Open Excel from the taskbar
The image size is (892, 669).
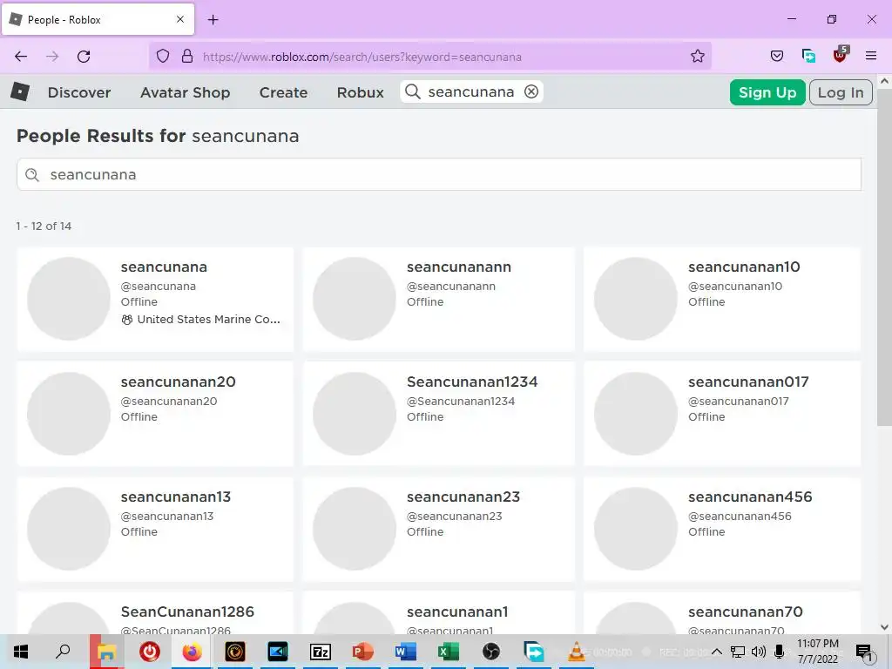point(449,652)
